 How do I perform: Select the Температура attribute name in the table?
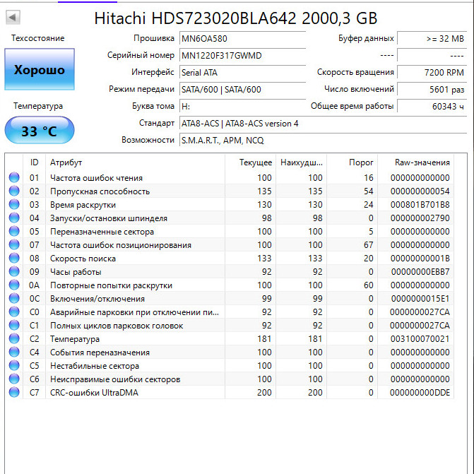point(75,339)
